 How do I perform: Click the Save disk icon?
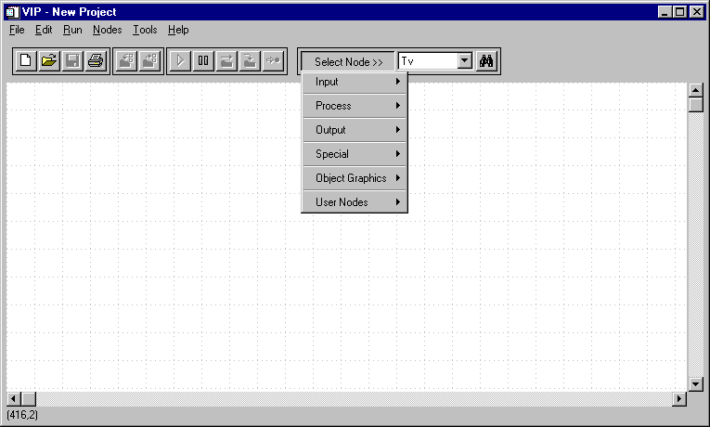click(72, 61)
